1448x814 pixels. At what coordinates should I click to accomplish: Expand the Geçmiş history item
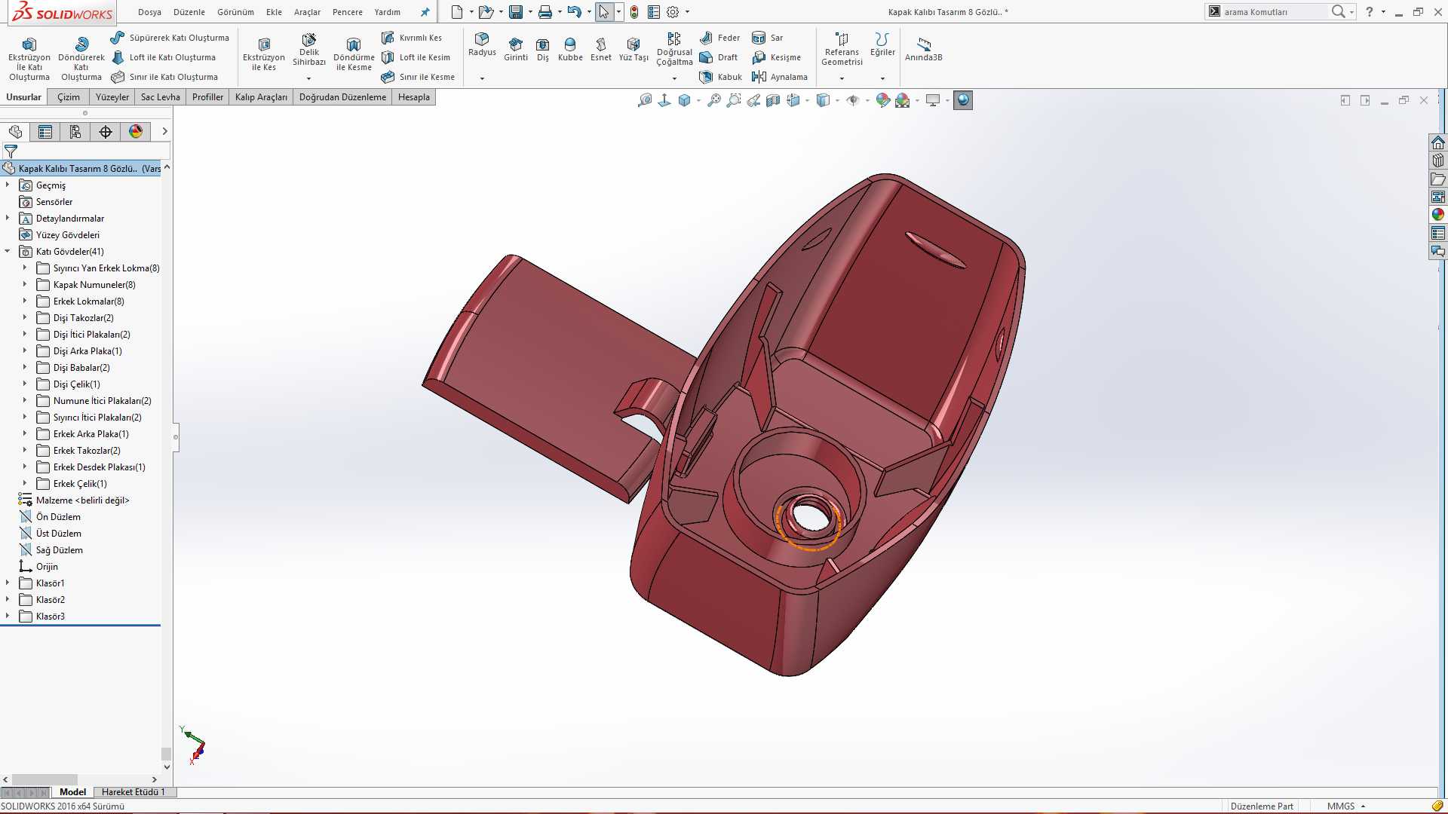[8, 185]
